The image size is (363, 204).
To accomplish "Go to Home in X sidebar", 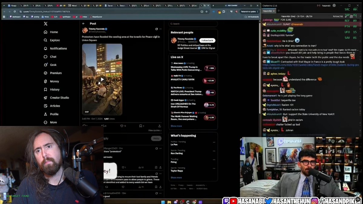I will click(x=51, y=32).
